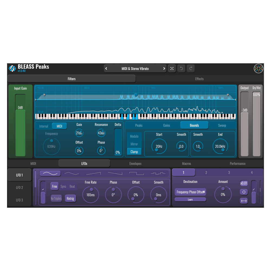This screenshot has height=271, width=271.
Task: Click the bidirectional arrow icon button
Action: 244,201
